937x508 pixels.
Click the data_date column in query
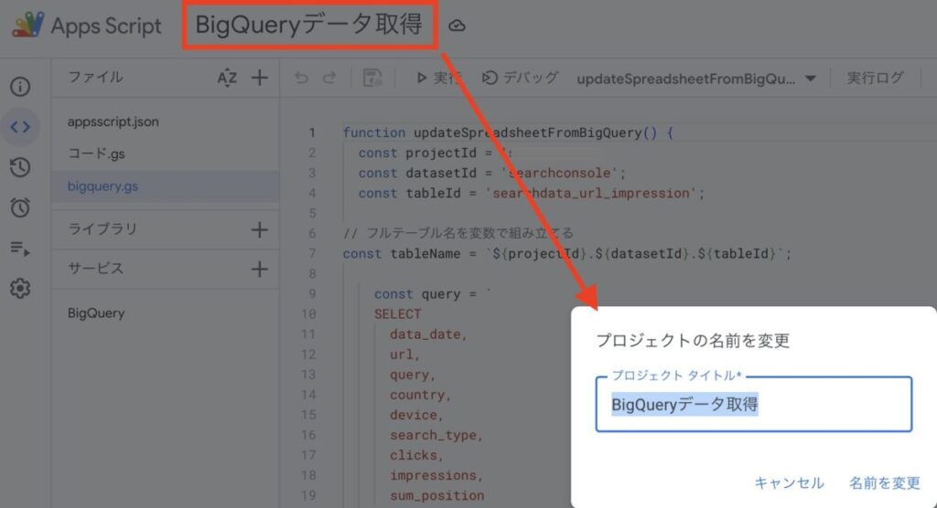pyautogui.click(x=428, y=334)
